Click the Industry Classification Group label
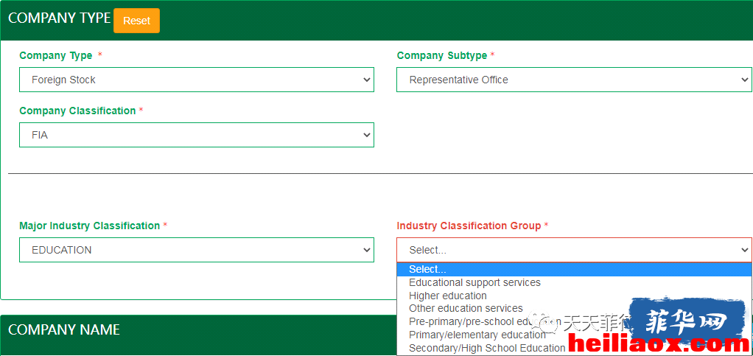 tap(469, 226)
